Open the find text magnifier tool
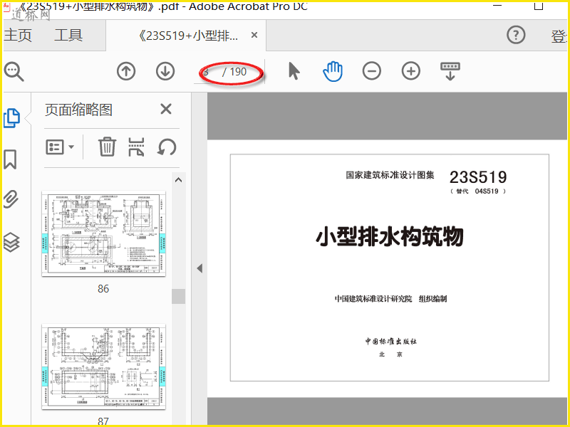The height and width of the screenshot is (427, 570). (x=14, y=72)
